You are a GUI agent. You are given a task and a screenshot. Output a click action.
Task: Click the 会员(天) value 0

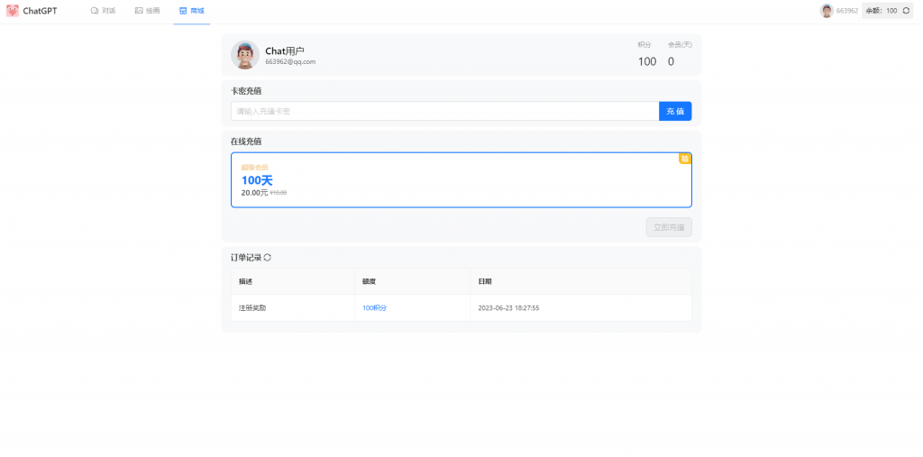671,62
